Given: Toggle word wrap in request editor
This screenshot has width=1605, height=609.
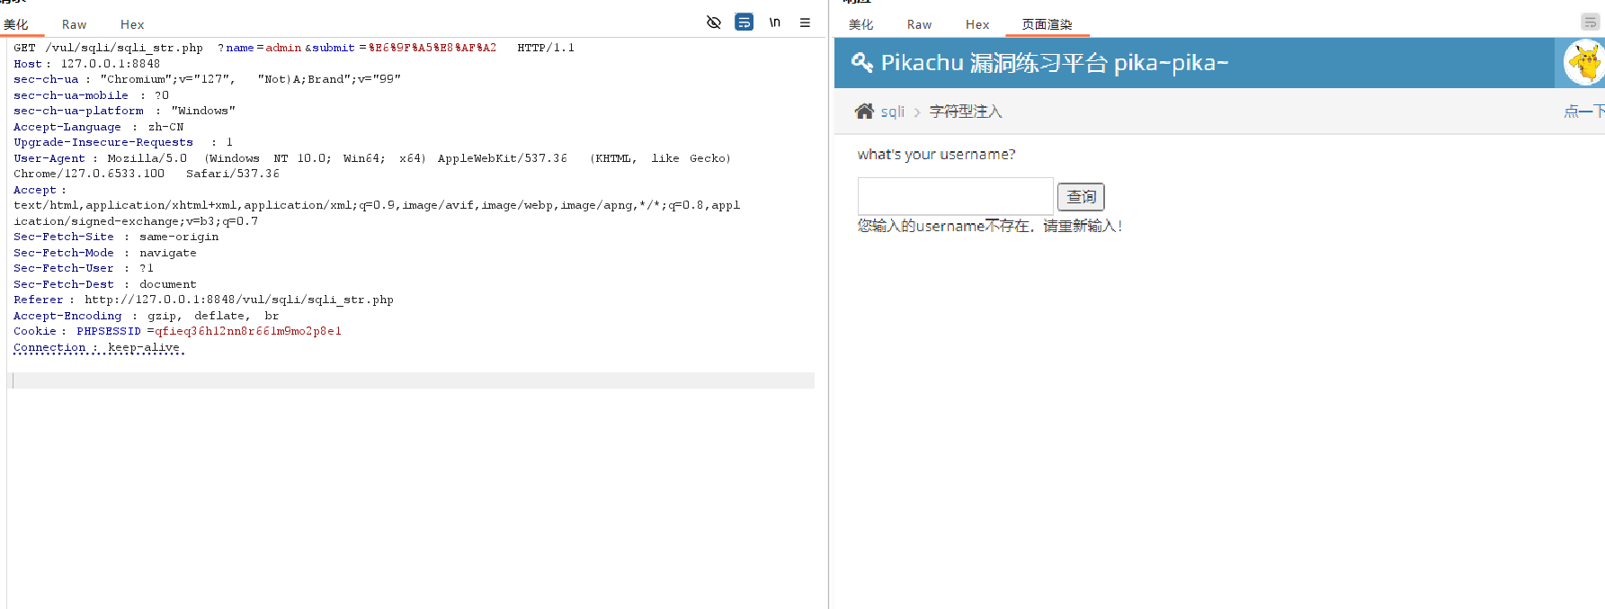Looking at the screenshot, I should coord(745,22).
